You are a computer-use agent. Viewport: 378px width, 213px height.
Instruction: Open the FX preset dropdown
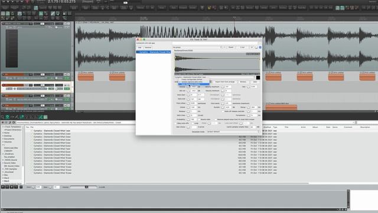197,47
